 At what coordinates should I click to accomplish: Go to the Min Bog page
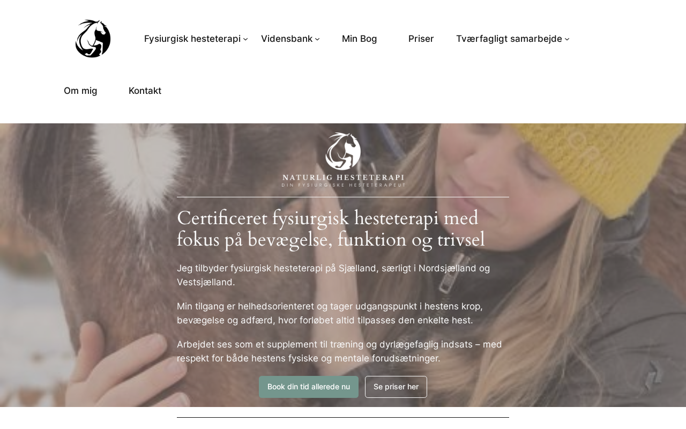pyautogui.click(x=360, y=39)
